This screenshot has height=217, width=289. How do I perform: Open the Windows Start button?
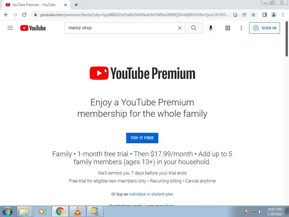(8, 211)
